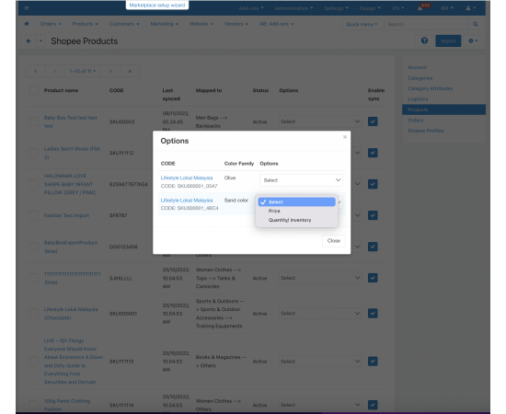Open Lifestyle Lokal Malaysia Olive variant link

(187, 178)
